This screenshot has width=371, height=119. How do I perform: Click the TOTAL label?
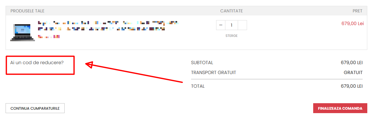[198, 86]
